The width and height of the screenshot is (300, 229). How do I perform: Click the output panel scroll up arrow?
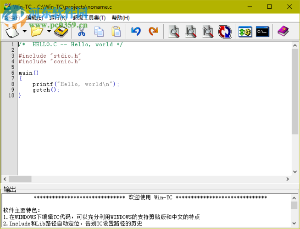click(x=294, y=198)
